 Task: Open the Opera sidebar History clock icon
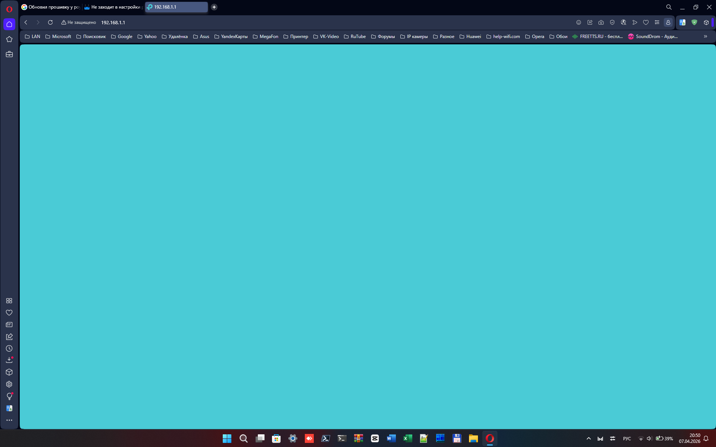(x=9, y=349)
